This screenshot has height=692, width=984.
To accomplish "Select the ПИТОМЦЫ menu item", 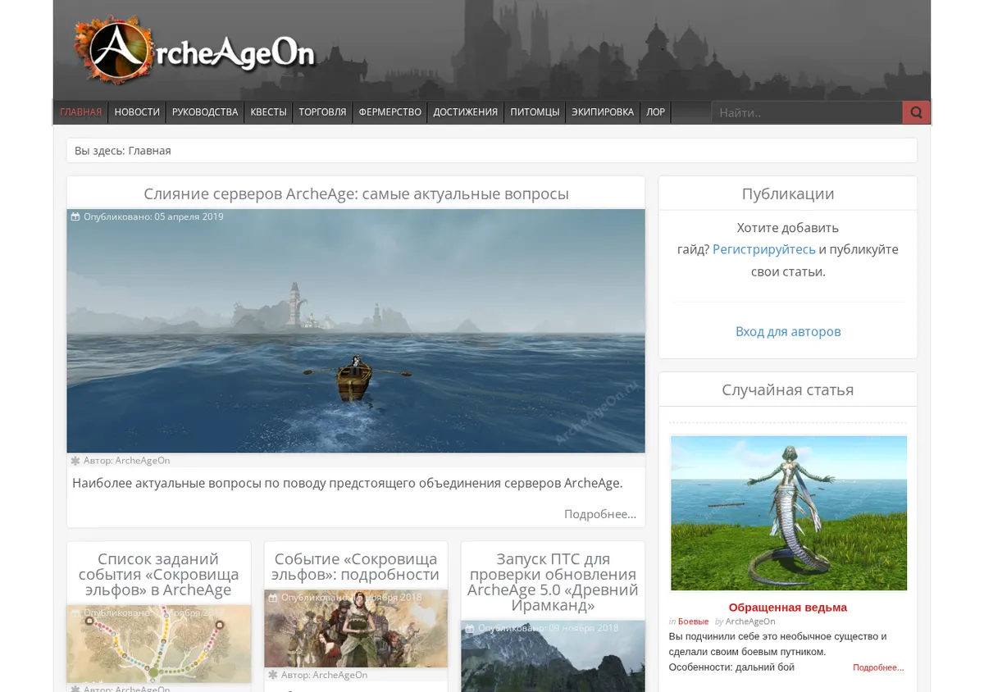I will pyautogui.click(x=535, y=112).
